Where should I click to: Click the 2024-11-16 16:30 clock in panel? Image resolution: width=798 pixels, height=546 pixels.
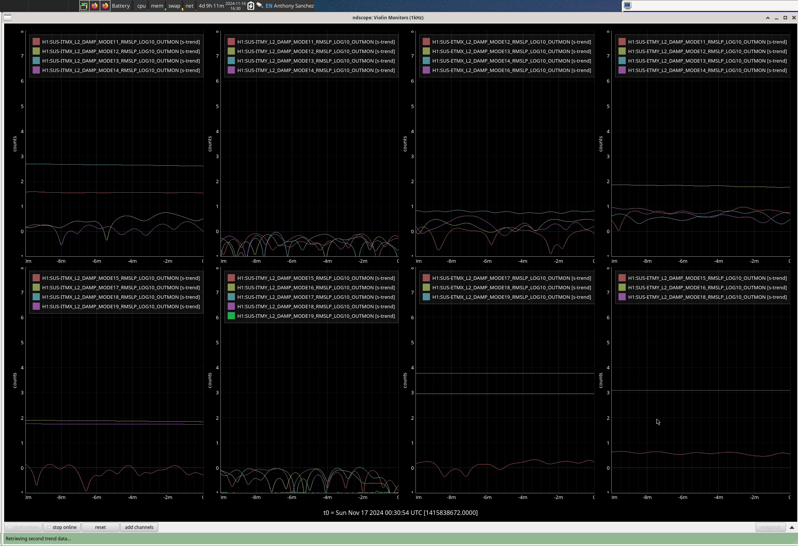(236, 6)
